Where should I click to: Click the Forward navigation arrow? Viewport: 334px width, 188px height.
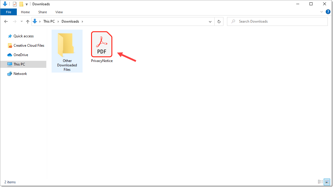[14, 21]
